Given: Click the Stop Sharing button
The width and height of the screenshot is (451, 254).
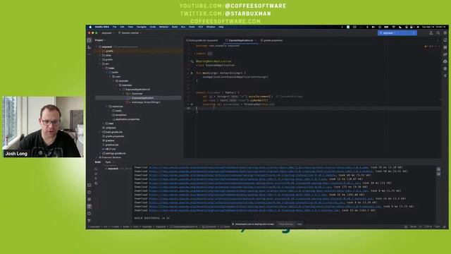Looking at the screenshot, I should [286, 224].
